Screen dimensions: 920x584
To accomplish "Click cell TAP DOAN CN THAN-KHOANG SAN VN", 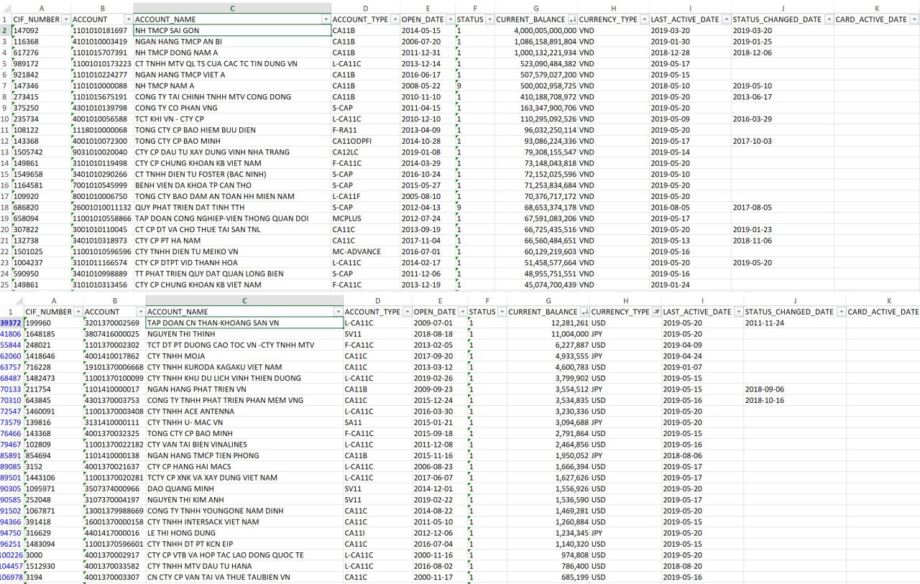I will pos(244,323).
